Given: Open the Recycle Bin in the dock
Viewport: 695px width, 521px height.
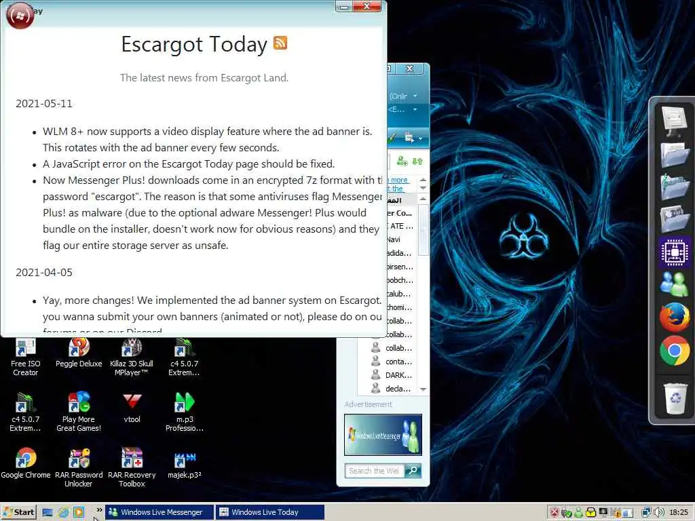Looking at the screenshot, I should [x=674, y=398].
